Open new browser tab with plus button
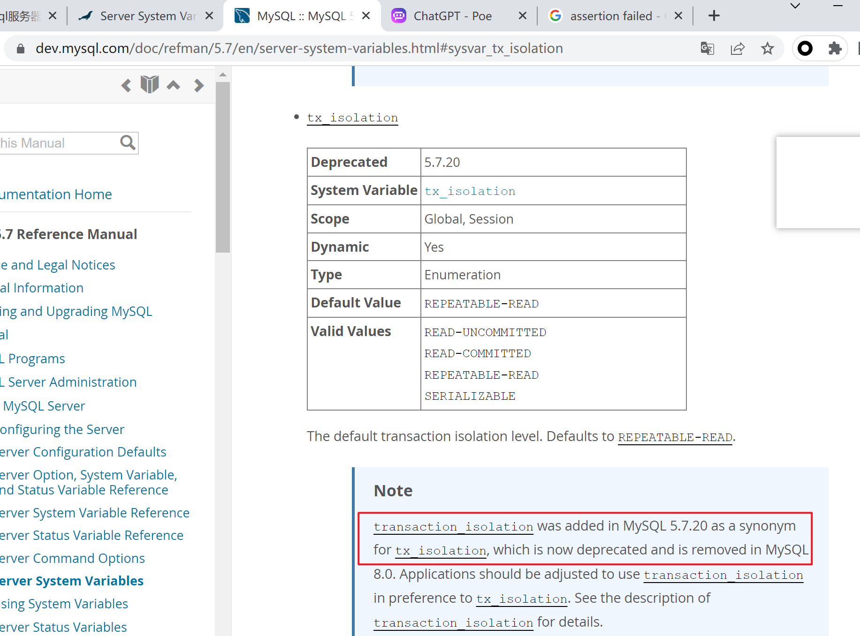 click(x=714, y=16)
